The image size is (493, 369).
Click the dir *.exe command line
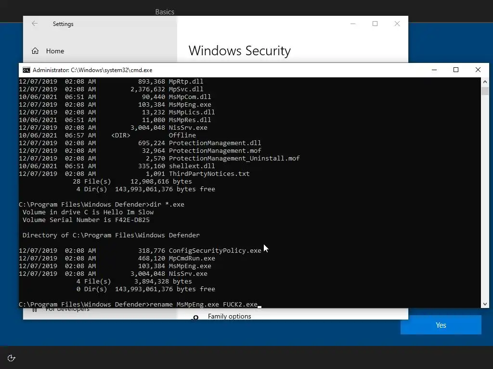coord(102,205)
